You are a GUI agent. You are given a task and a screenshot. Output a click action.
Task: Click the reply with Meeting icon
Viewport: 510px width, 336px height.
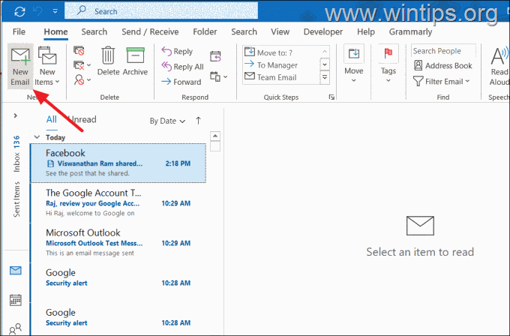tap(216, 56)
